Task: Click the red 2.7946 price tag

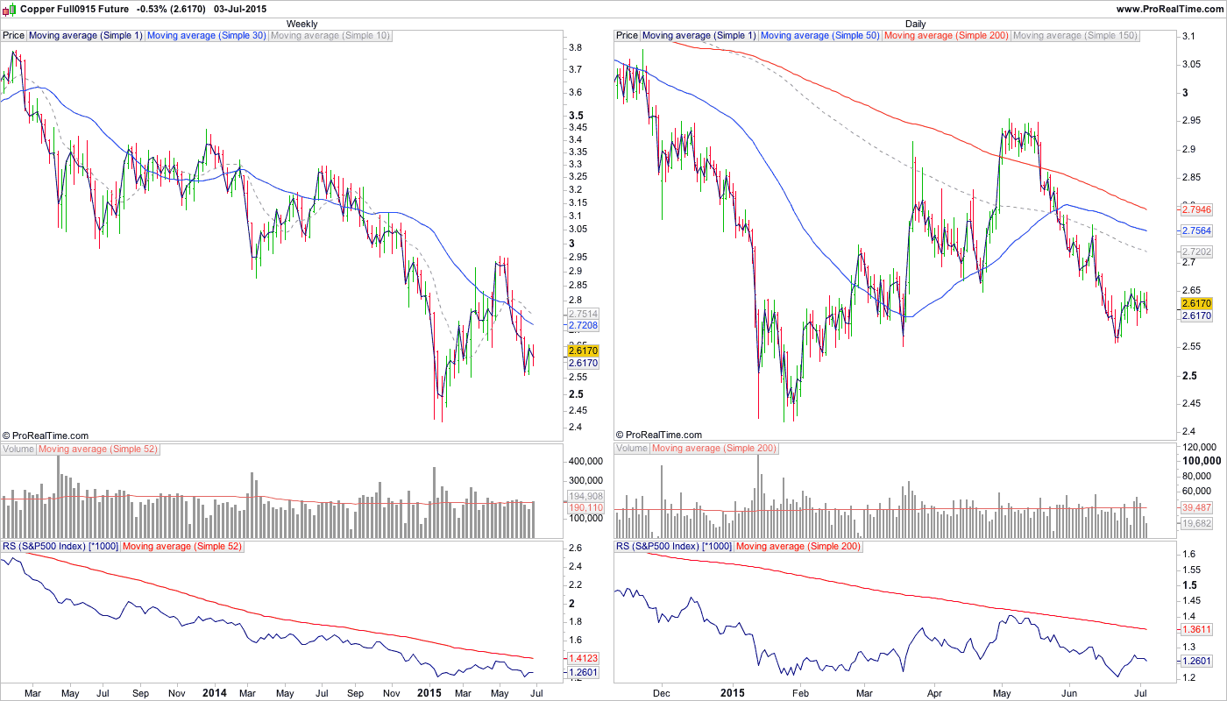Action: coord(1196,209)
